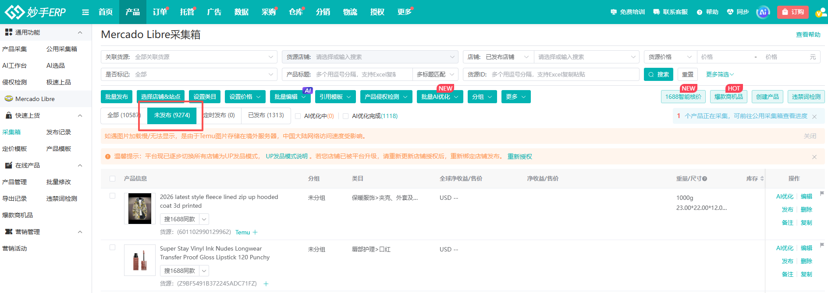Click the 重量/尺寸 help question icon
The width and height of the screenshot is (828, 293).
pyautogui.click(x=705, y=179)
